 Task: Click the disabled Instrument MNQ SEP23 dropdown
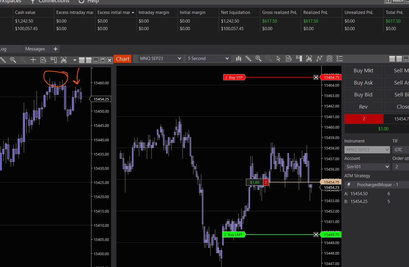(367, 150)
